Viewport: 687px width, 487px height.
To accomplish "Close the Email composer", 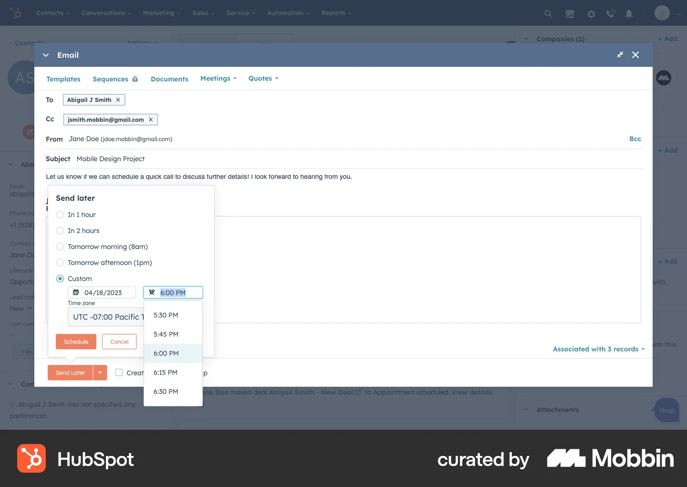I will click(635, 55).
